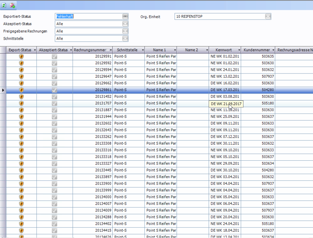Toggle accepted checkbox for invoice 20131887
The height and width of the screenshot is (238, 313).
point(54,110)
